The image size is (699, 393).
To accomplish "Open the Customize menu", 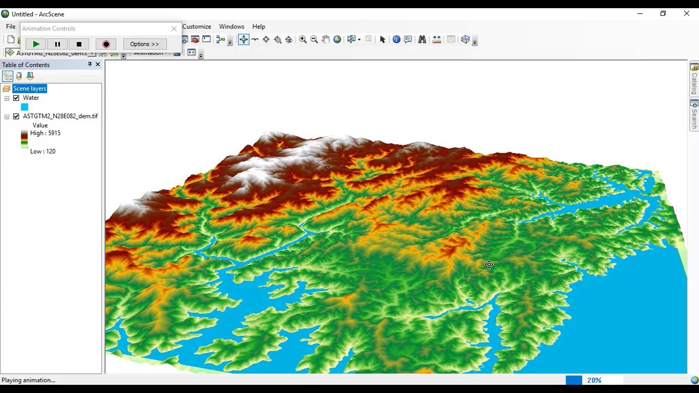I will 197,26.
